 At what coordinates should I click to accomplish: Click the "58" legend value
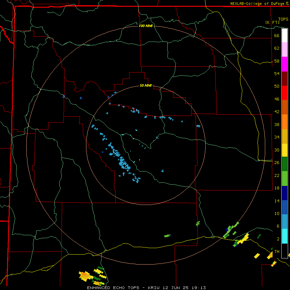coord(277,61)
